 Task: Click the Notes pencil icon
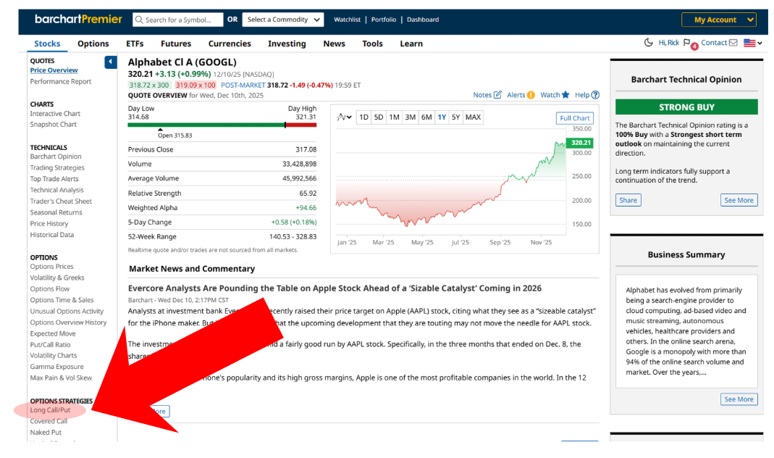pyautogui.click(x=497, y=94)
